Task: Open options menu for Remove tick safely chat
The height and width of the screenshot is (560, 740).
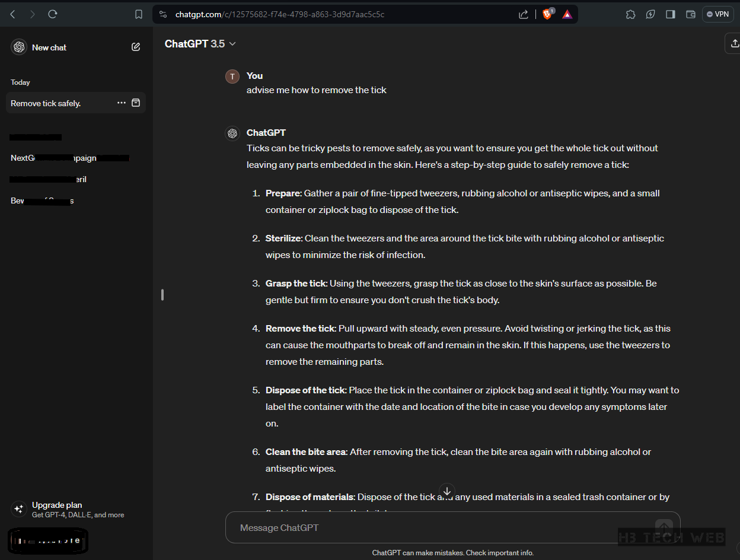Action: pos(122,103)
